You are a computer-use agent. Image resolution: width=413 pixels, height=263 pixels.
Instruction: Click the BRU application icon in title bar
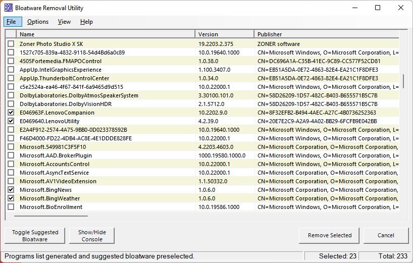click(x=9, y=8)
